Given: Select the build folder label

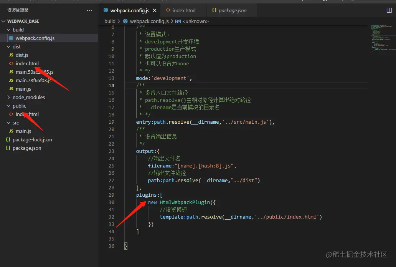Looking at the screenshot, I should tap(18, 30).
